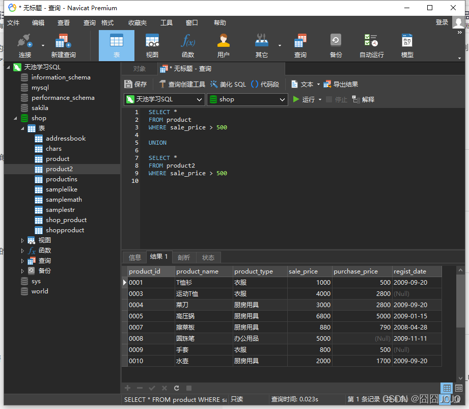Expand the 视图 tree node
The height and width of the screenshot is (409, 469).
(x=22, y=240)
